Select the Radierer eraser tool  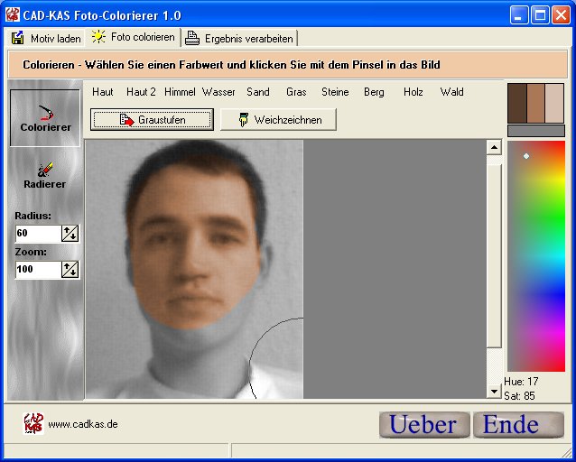(44, 175)
